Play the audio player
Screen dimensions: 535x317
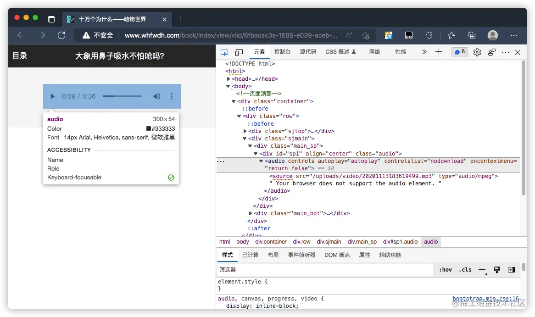[x=53, y=96]
